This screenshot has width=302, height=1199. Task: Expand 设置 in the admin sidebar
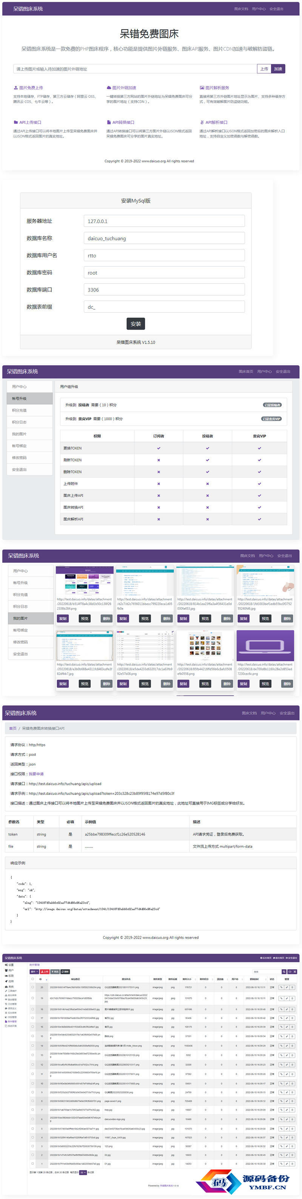pos(9,965)
